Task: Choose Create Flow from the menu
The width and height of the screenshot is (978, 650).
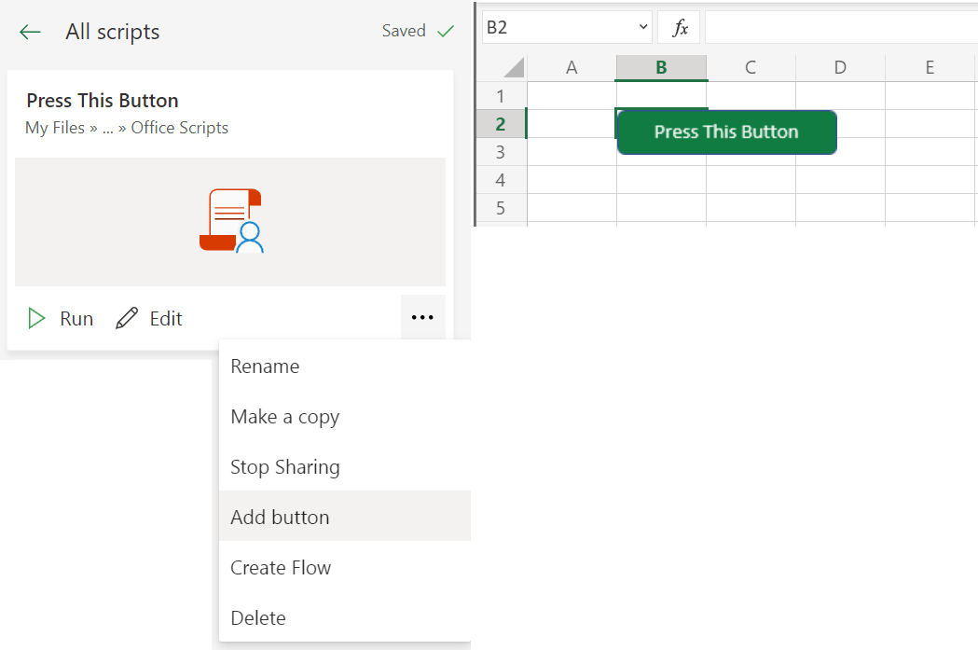Action: [281, 568]
